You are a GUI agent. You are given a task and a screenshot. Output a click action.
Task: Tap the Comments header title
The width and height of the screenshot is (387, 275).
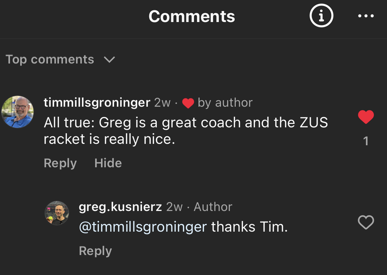192,16
